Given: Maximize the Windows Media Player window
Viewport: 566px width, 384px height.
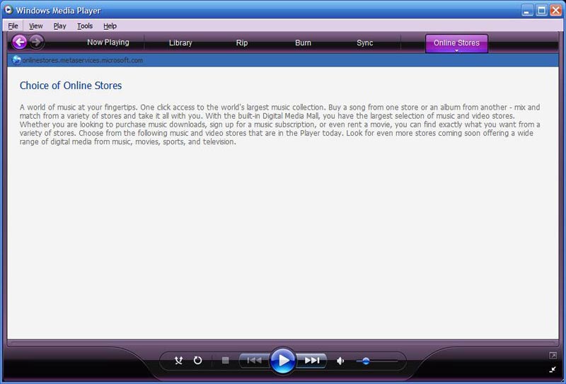Looking at the screenshot, I should coord(541,10).
